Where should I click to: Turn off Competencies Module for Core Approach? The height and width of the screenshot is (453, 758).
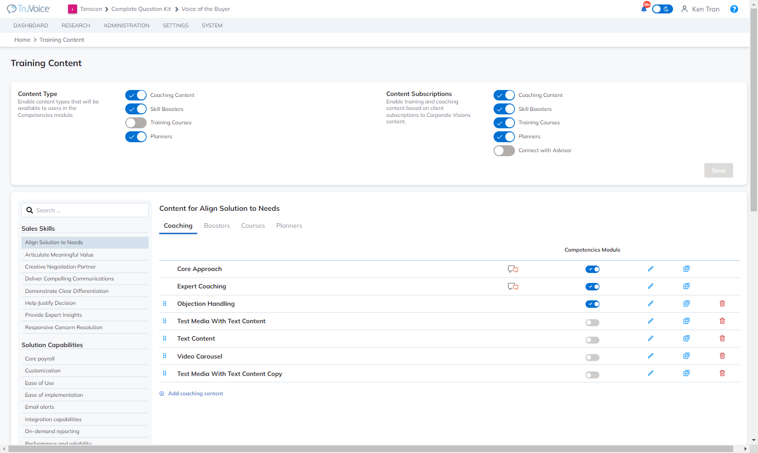tap(592, 270)
